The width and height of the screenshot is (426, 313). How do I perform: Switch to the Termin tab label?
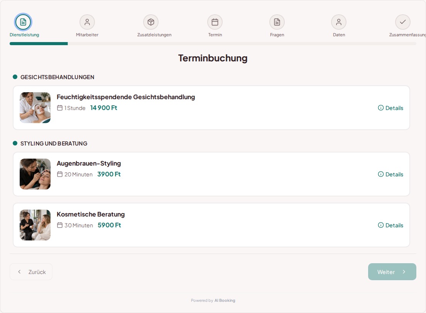(215, 35)
